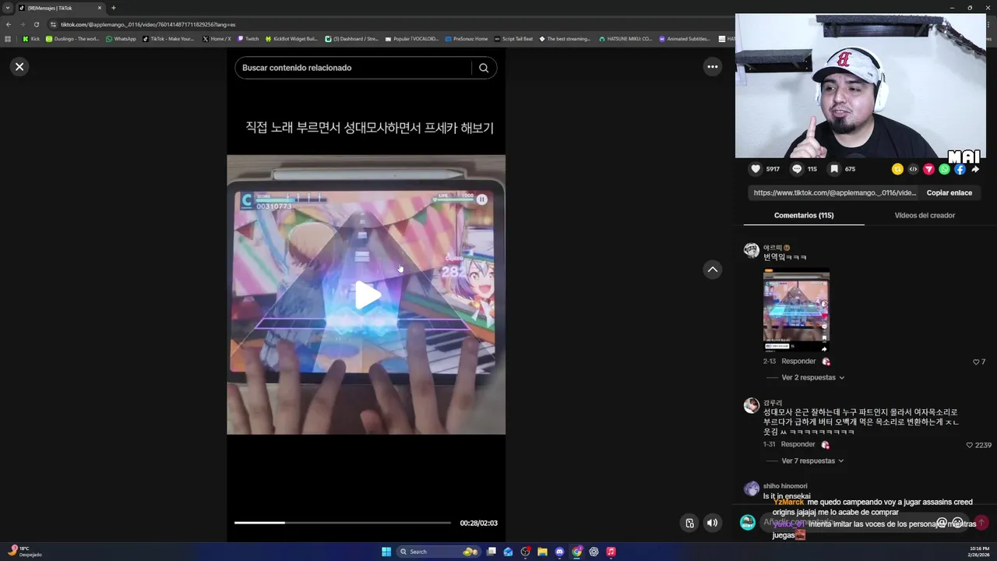
Task: Open HATSUNE MIKU bookmark
Action: (x=625, y=39)
